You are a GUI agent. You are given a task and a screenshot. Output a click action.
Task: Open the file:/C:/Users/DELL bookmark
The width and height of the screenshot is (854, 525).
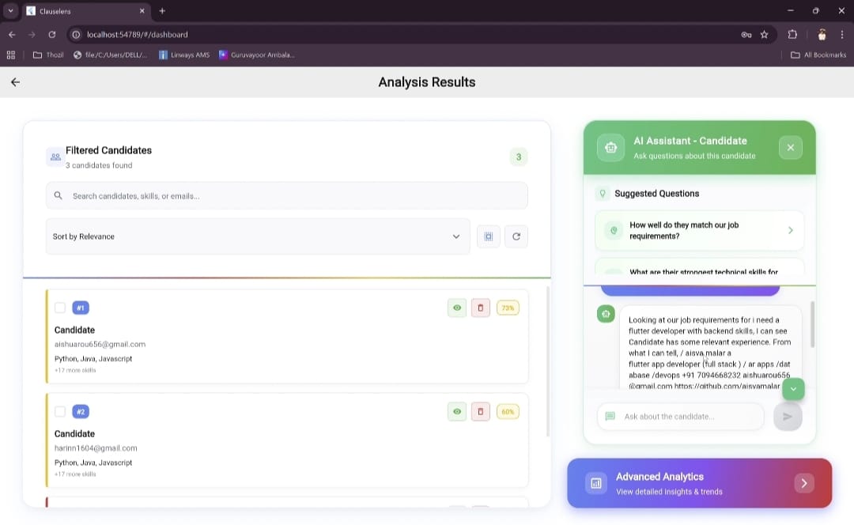(110, 55)
